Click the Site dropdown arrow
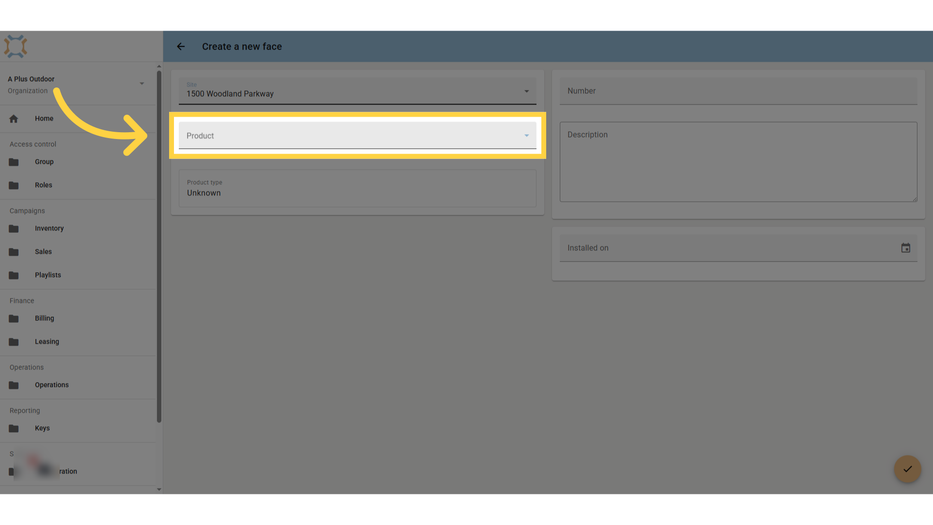 (527, 91)
